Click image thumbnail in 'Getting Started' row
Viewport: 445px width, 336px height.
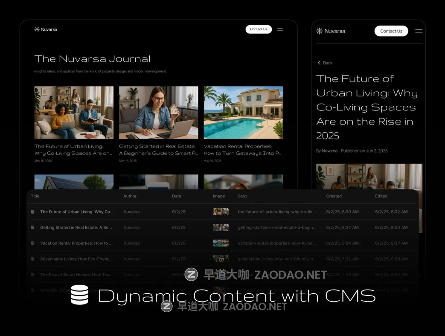tap(221, 227)
